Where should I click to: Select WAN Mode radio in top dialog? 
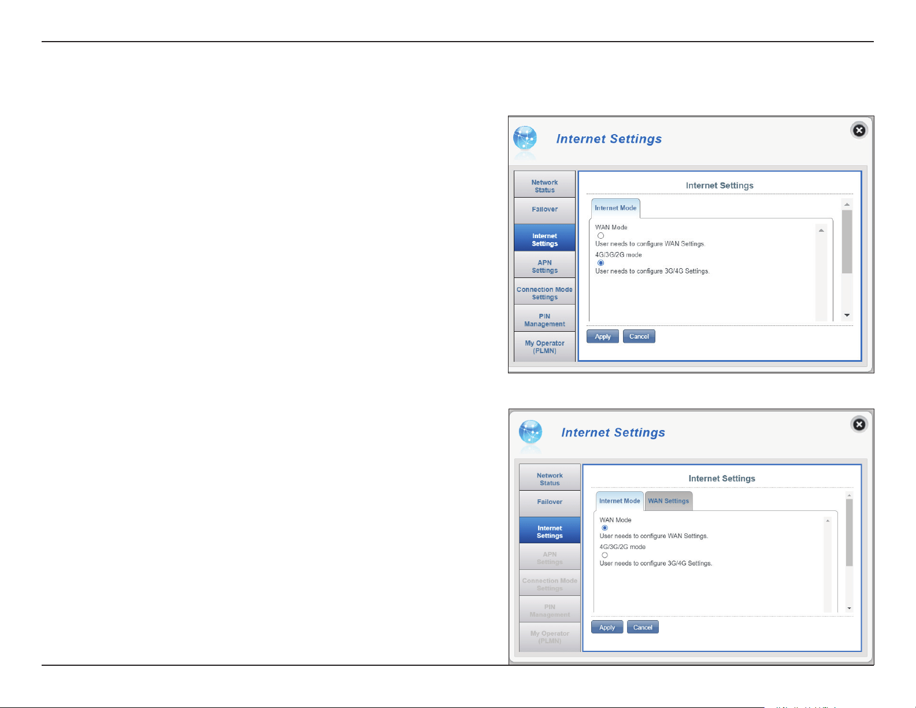(x=600, y=236)
